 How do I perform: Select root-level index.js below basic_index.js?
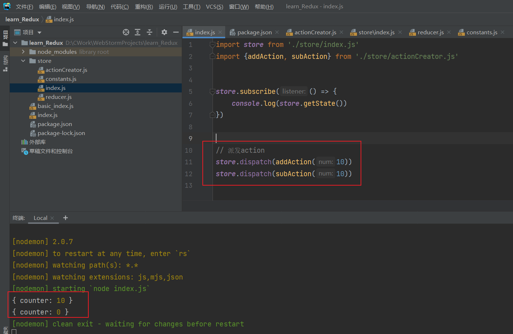(x=47, y=115)
